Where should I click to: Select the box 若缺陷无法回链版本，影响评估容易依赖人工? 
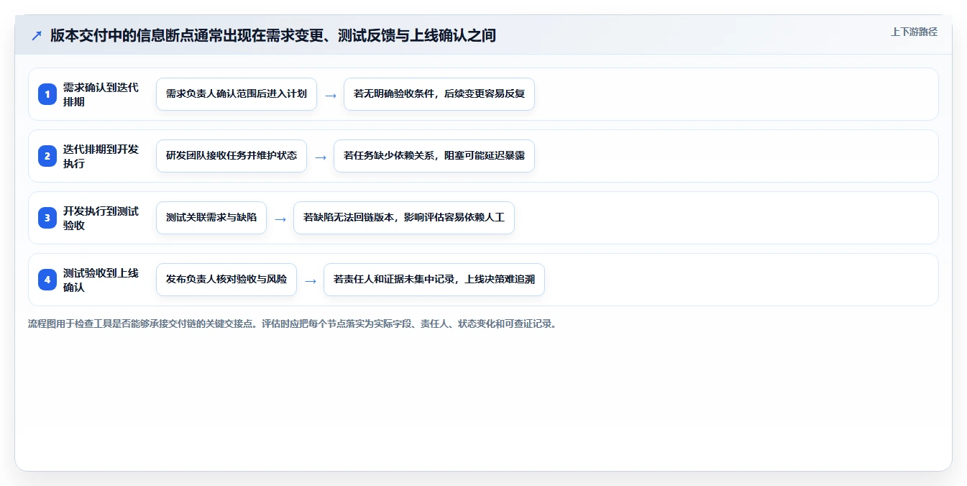coord(404,218)
